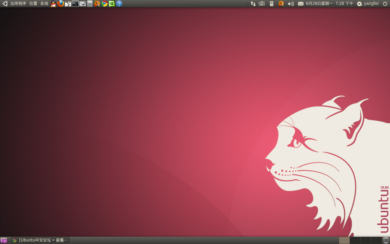Launch the camera screenshot tool
Image resolution: width=390 pixels, height=244 pixels.
click(x=83, y=4)
